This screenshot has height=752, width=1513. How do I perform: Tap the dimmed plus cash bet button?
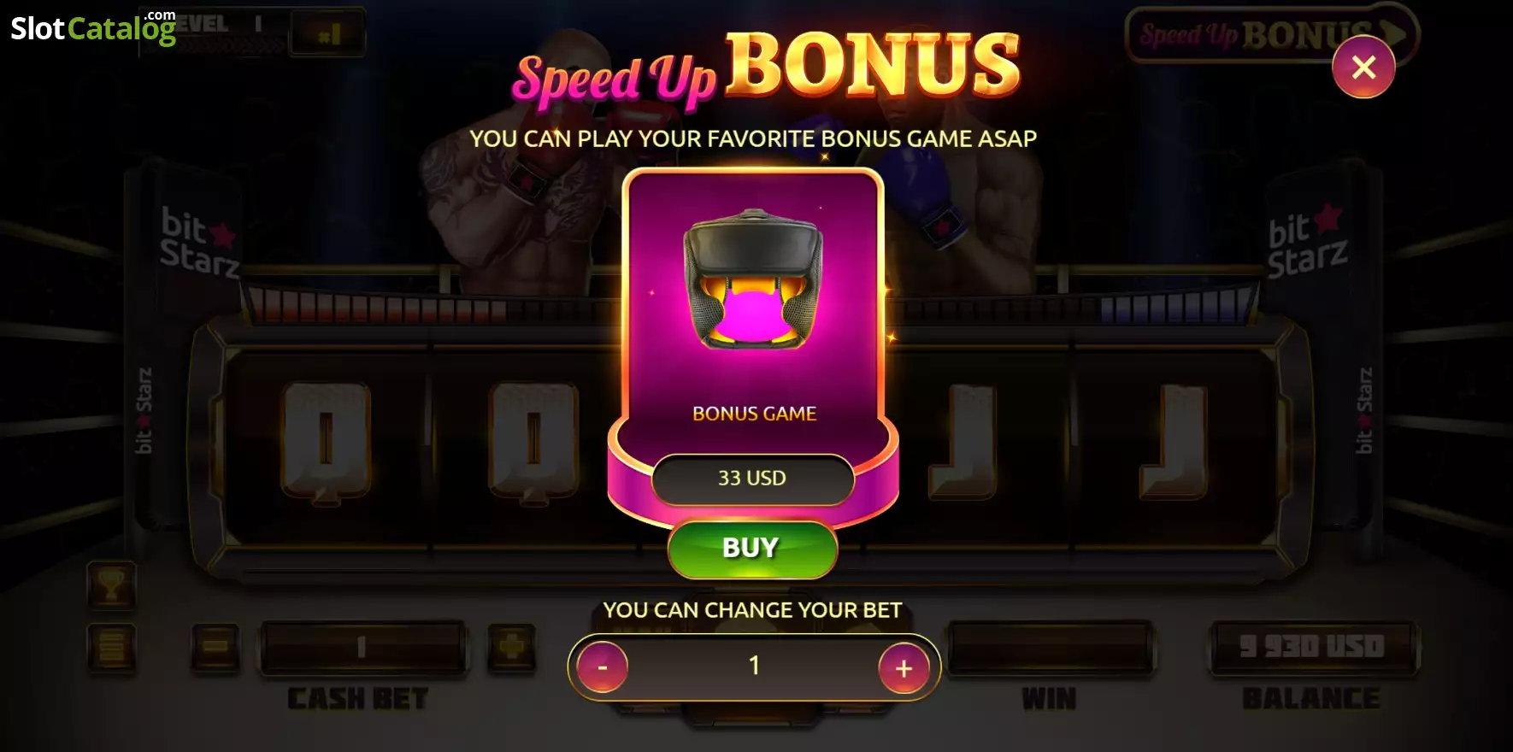pos(511,647)
